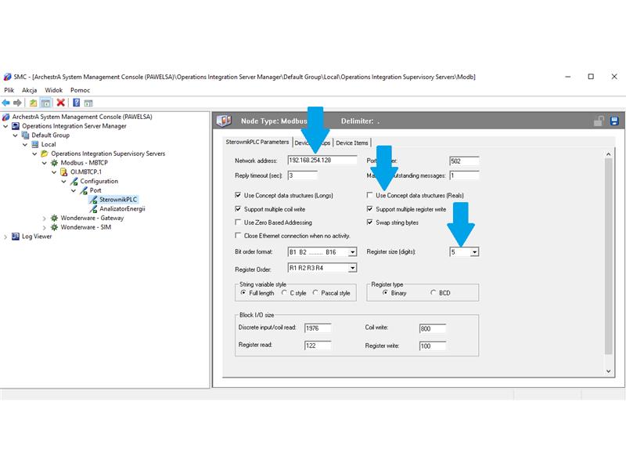Screen dimensions: 626x470
Task: Click the parameters panel scroll down arrow
Action: click(608, 371)
